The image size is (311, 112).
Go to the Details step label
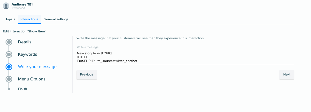25,42
